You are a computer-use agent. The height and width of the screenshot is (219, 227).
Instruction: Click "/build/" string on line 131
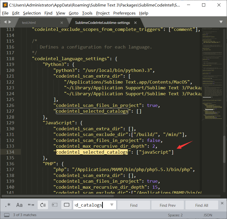tap(145, 134)
